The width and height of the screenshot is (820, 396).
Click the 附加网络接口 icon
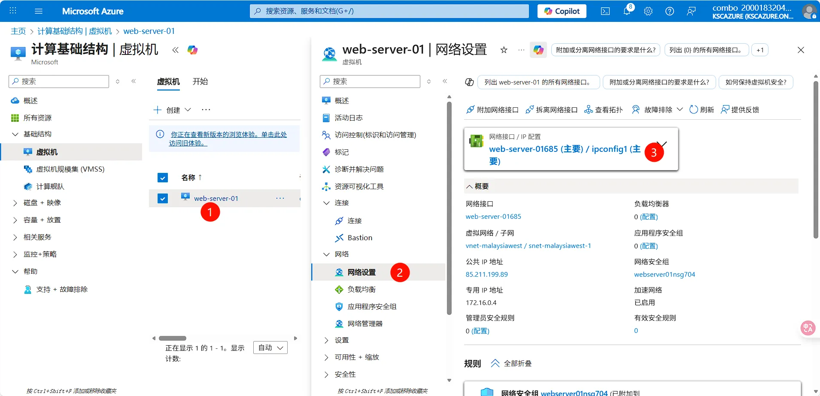[471, 109]
